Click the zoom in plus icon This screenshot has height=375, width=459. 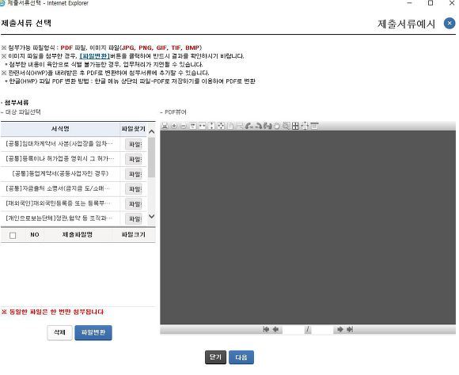coord(174,126)
